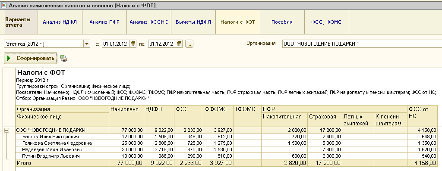Image resolution: width=442 pixels, height=171 pixels.
Task: Click Медведев's Страховая value 7 800,00
Action: click(332, 149)
